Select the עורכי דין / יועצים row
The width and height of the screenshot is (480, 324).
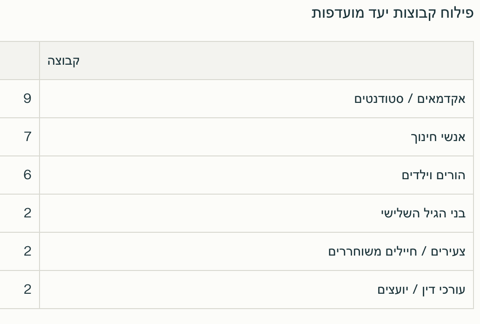[x=237, y=290]
